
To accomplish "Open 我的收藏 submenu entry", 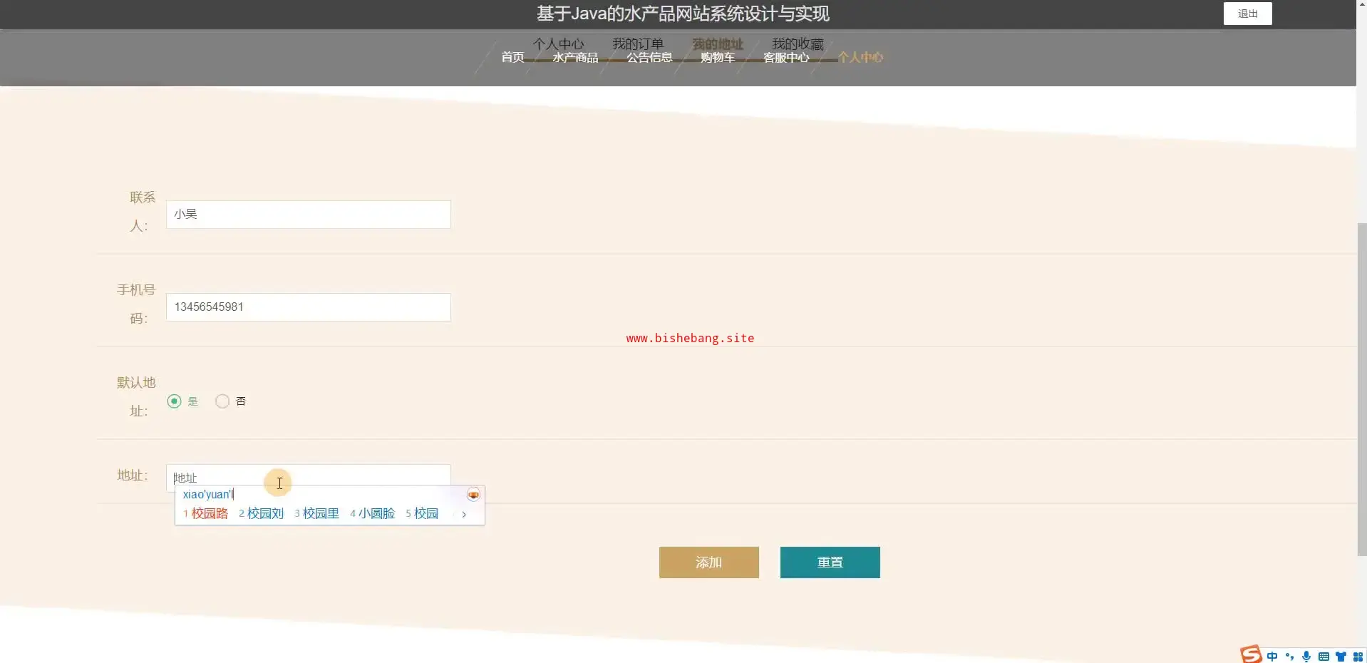I will [x=798, y=43].
